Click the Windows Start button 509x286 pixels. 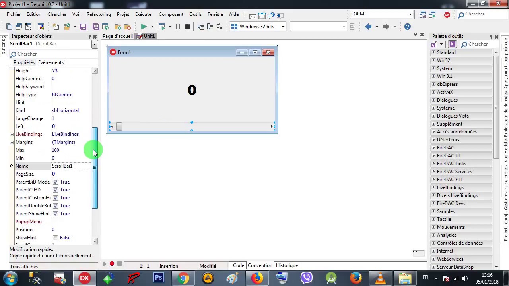click(10, 278)
